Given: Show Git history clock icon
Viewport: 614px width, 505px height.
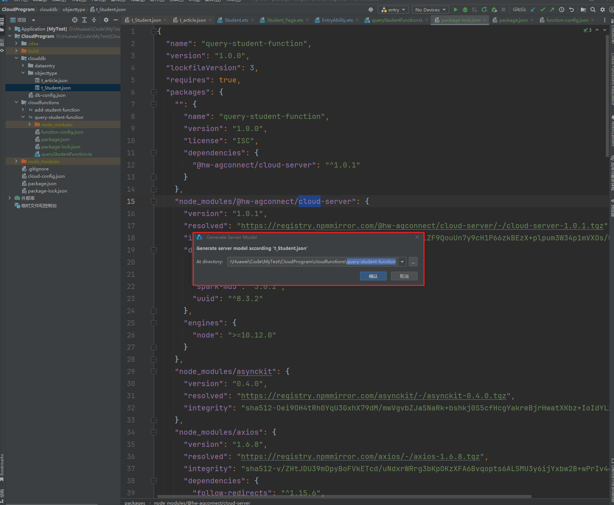Looking at the screenshot, I should click(562, 10).
